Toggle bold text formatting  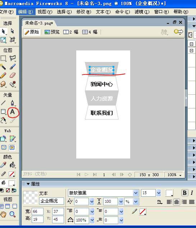coord(185,193)
